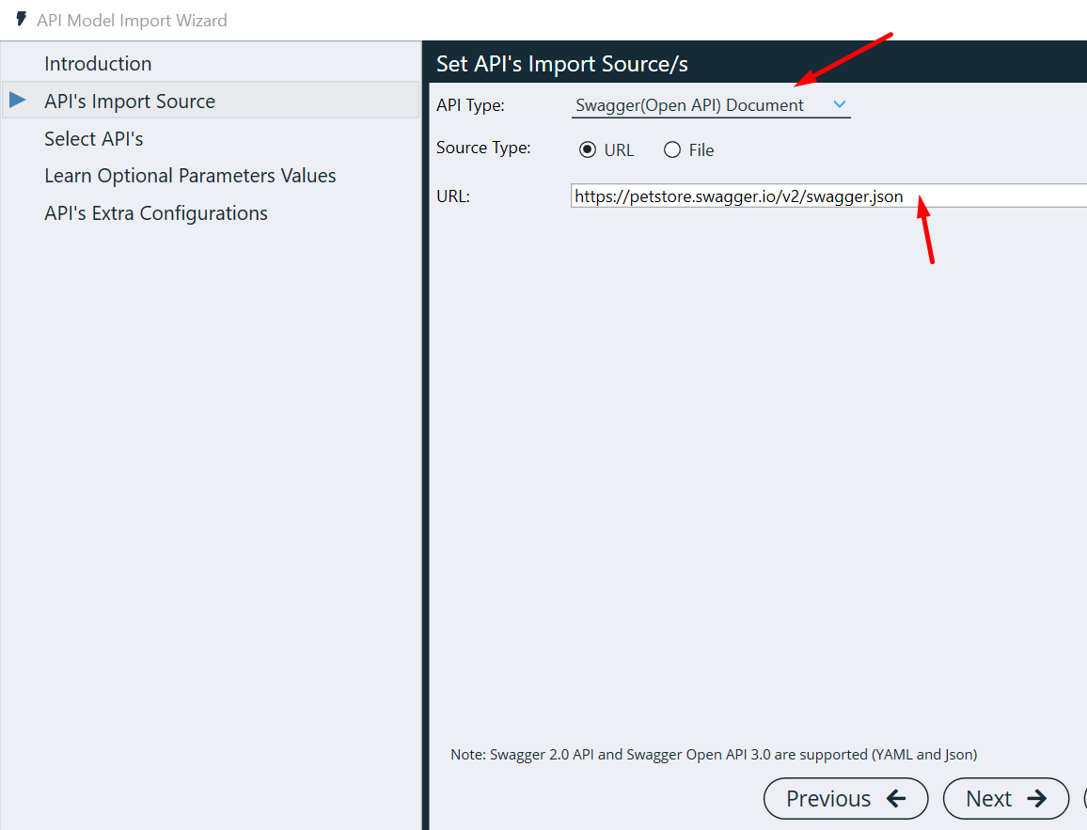Click the Source Type label
The image size is (1087, 830).
click(483, 148)
